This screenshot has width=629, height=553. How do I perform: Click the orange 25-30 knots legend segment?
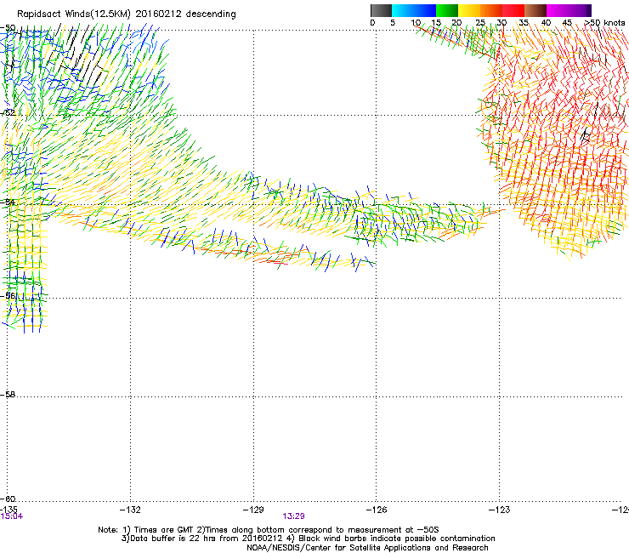point(491,10)
